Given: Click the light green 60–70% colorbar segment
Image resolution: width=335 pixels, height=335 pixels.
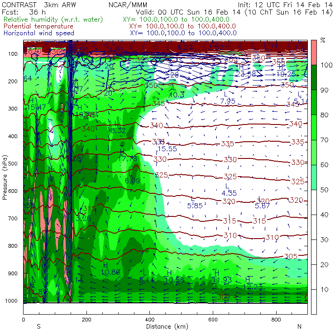Looking at the screenshot, I should click(x=314, y=152).
